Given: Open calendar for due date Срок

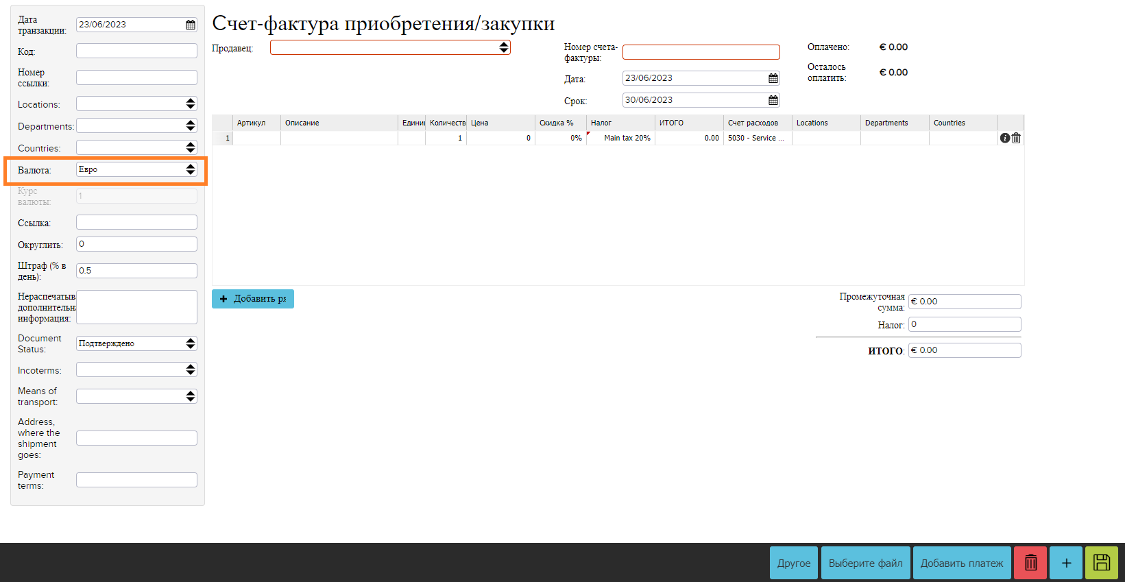Looking at the screenshot, I should [773, 100].
